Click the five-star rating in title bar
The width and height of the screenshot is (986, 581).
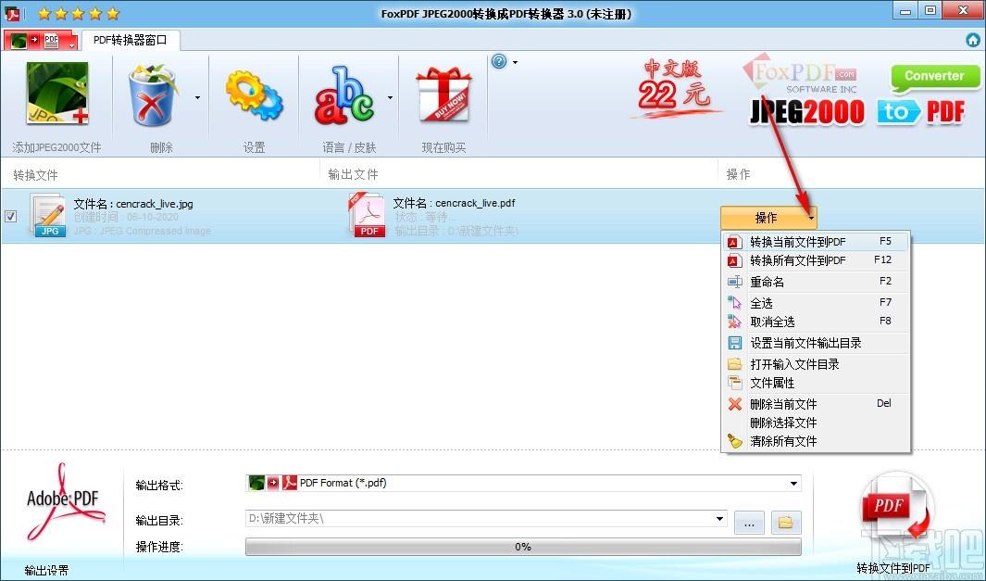click(78, 13)
